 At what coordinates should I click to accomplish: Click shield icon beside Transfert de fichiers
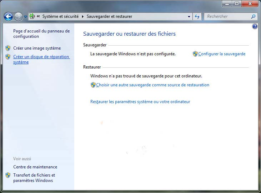[7, 175]
